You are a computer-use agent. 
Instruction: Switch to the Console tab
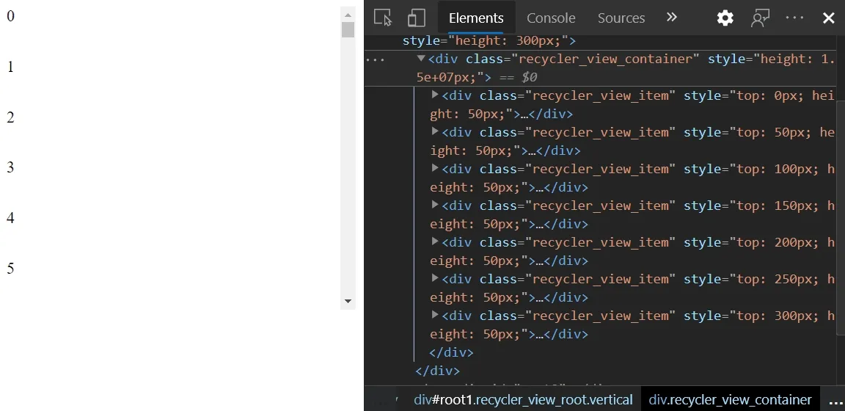click(x=551, y=18)
